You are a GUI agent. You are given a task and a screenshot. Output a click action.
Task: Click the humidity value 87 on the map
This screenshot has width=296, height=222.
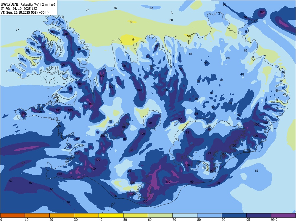[191, 54]
